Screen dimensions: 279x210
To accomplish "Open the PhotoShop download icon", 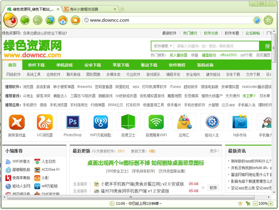I will (73, 122).
